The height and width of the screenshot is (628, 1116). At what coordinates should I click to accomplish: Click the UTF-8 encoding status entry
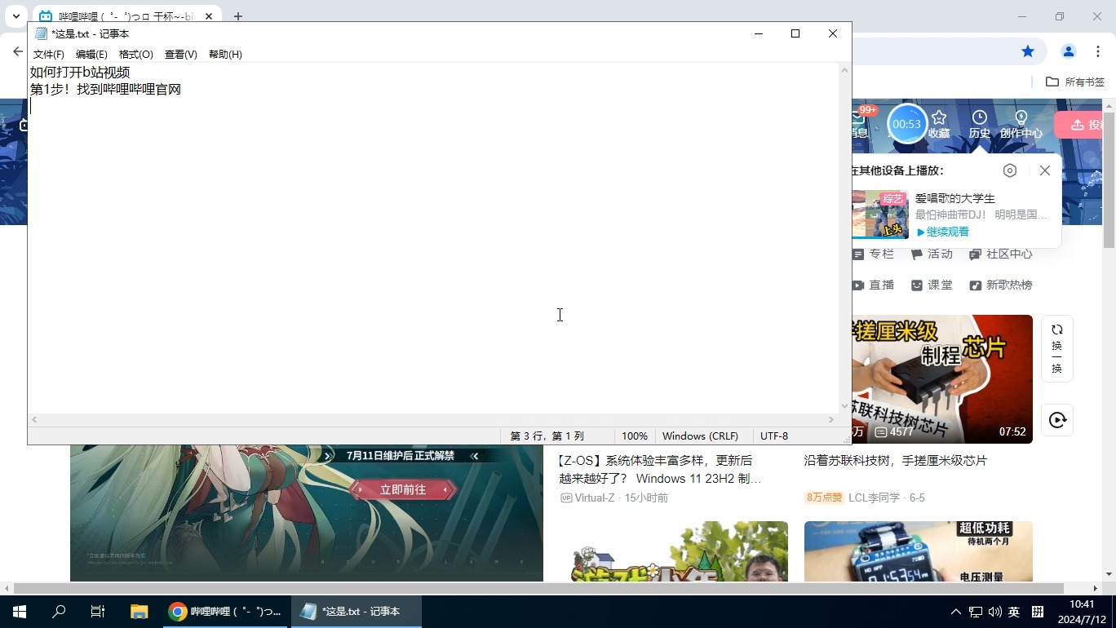coord(774,436)
